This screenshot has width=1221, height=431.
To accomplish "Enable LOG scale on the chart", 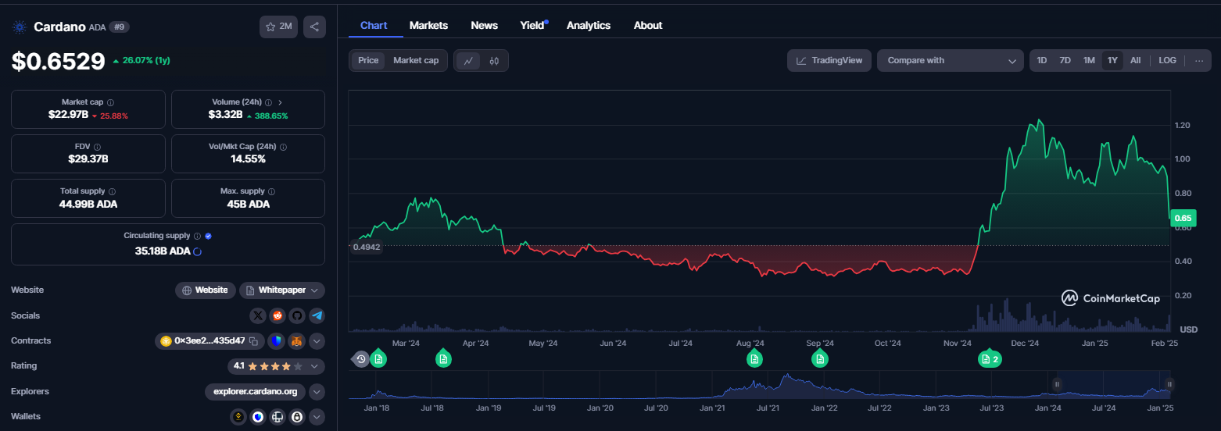I will click(x=1167, y=61).
